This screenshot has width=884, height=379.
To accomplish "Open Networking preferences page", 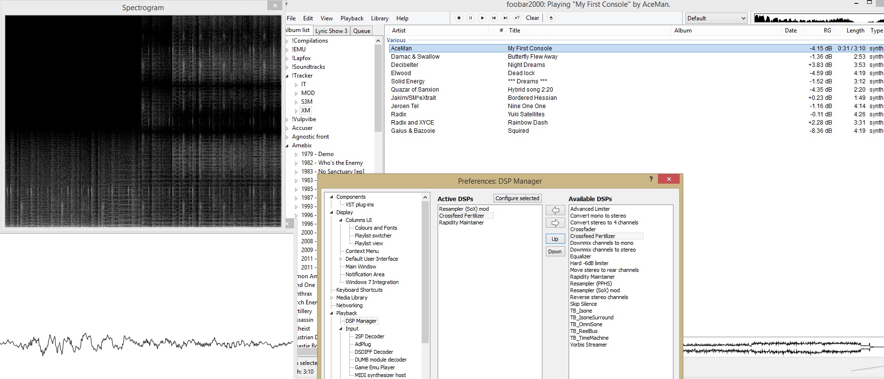I will [x=349, y=305].
